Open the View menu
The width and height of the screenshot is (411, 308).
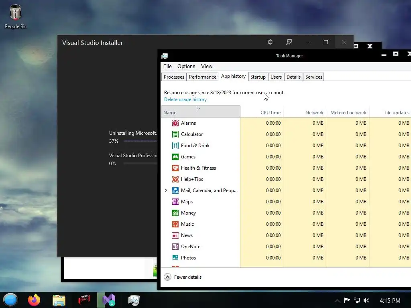tap(207, 67)
